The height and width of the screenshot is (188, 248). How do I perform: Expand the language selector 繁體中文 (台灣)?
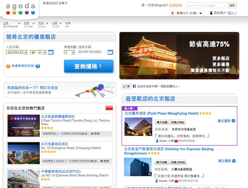coord(189,13)
